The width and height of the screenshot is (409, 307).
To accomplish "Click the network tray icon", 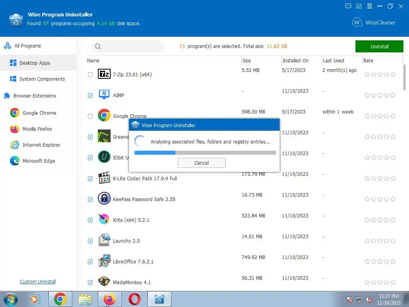I will tap(359, 300).
